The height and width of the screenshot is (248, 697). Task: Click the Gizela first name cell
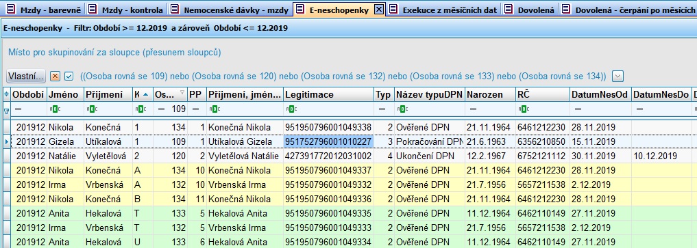[65, 141]
